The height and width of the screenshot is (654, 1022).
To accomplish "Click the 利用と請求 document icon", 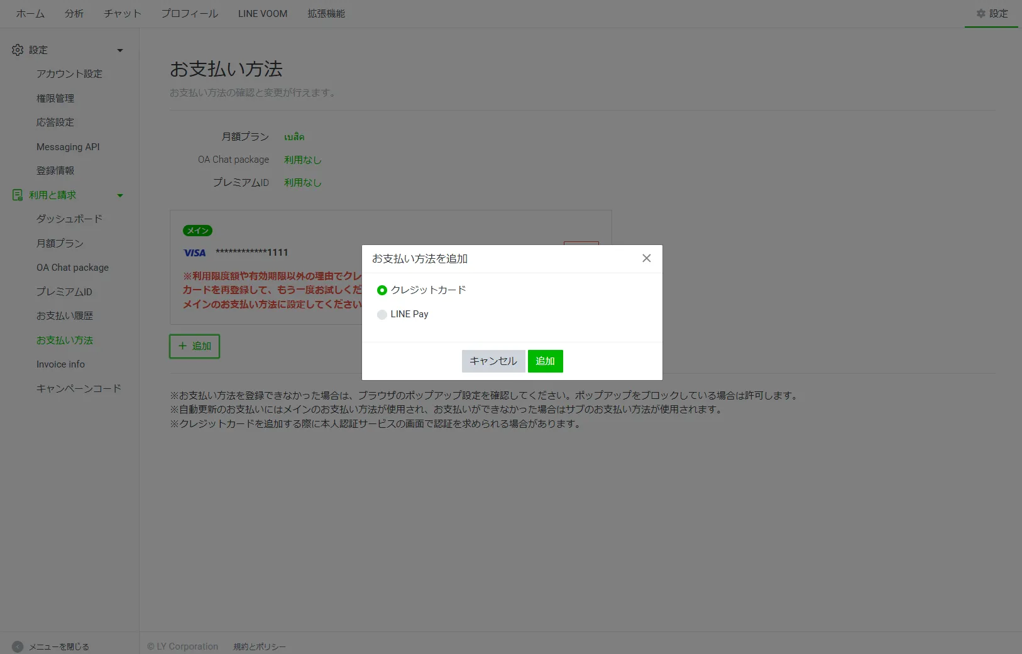I will pyautogui.click(x=18, y=195).
